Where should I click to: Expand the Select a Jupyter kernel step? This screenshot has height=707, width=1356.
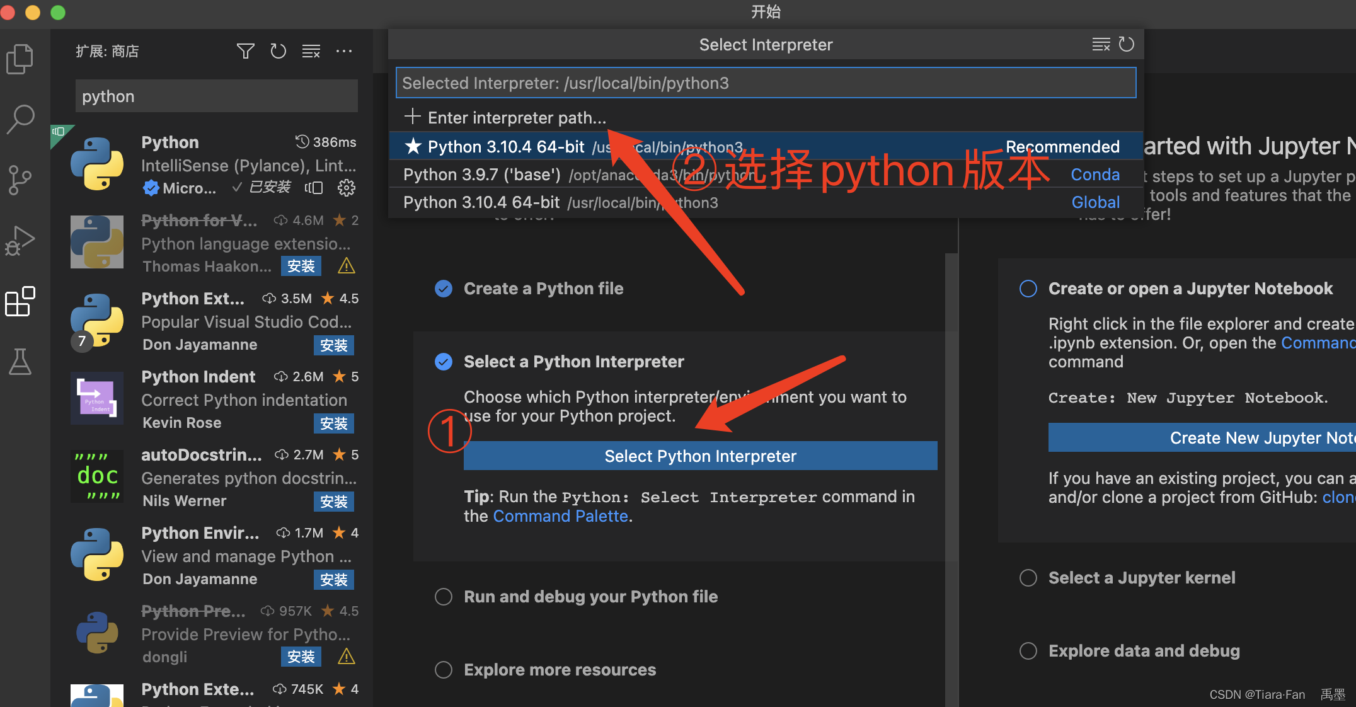click(x=1142, y=578)
